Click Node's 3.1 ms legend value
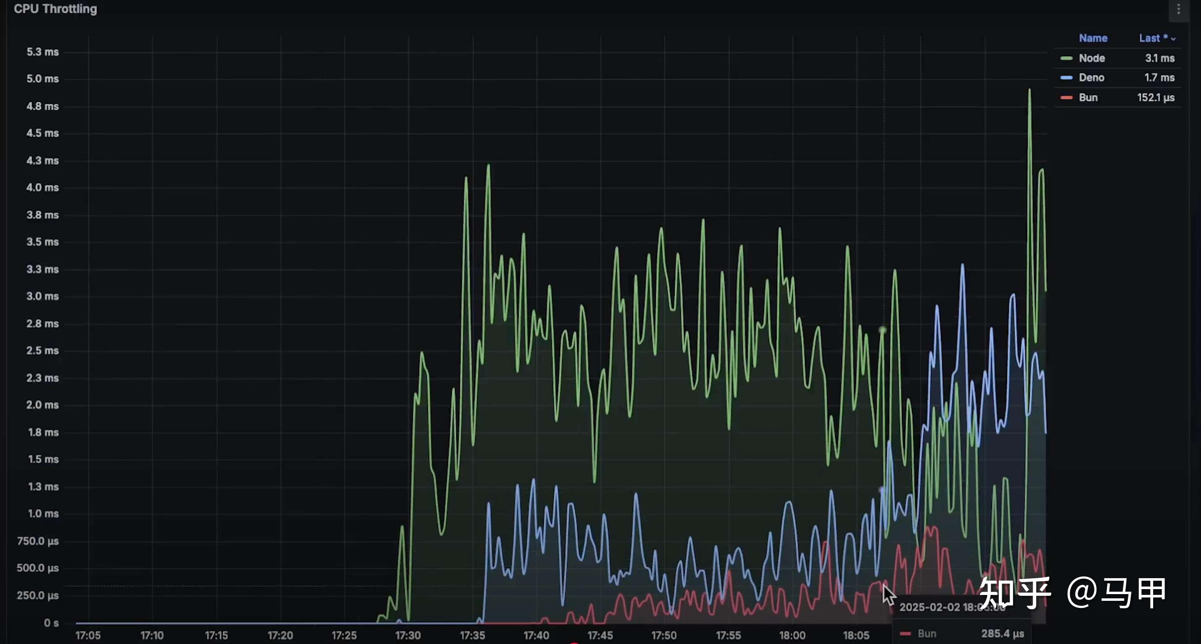Screen dimensions: 1201x644 pyautogui.click(x=1159, y=58)
